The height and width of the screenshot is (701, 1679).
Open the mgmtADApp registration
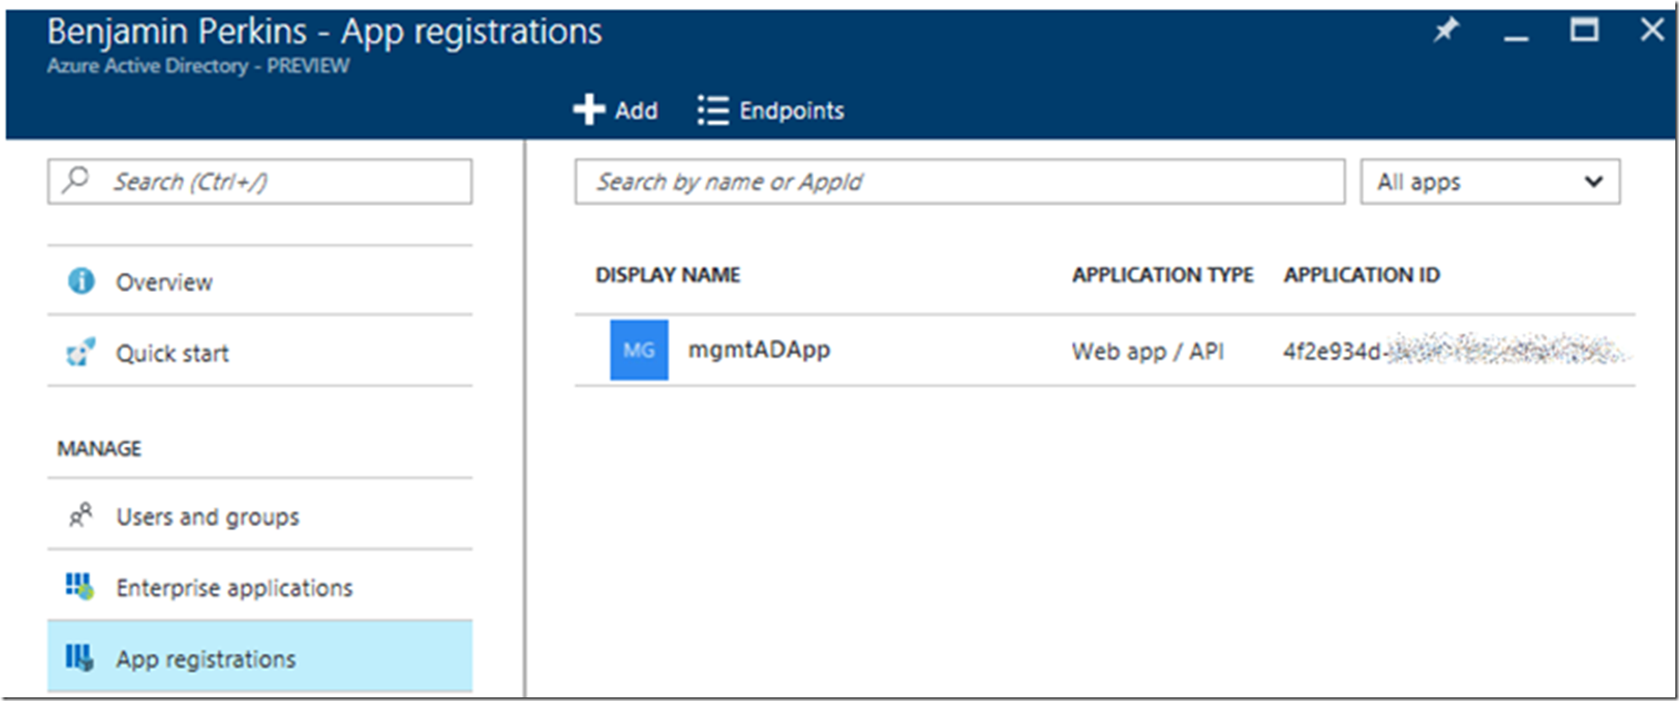[758, 350]
